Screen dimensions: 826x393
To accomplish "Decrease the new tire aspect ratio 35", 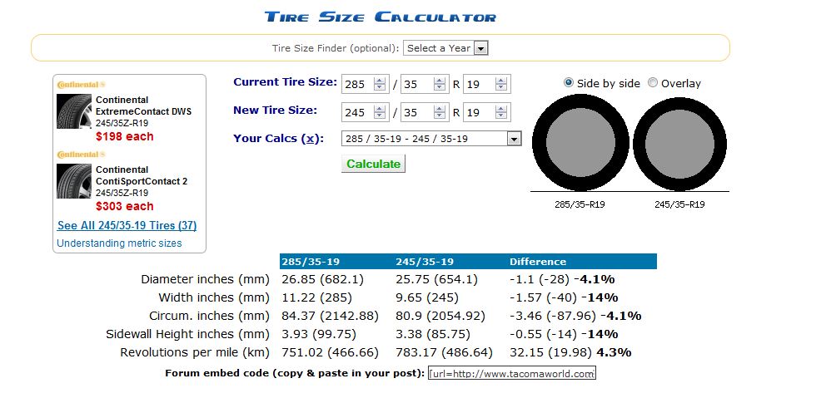I will click(439, 115).
